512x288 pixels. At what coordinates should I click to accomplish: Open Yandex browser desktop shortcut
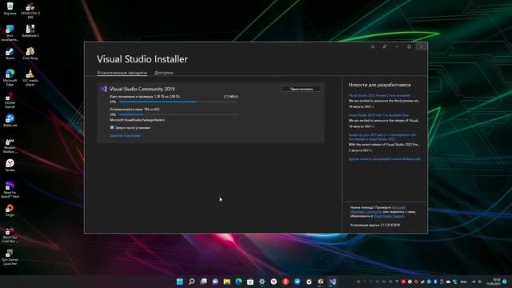tap(10, 166)
